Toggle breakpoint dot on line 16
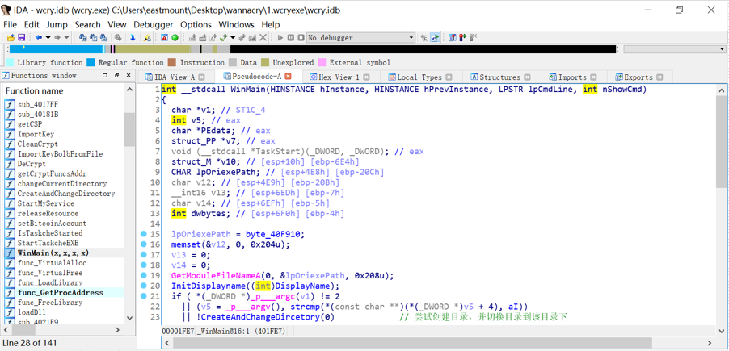 144,244
